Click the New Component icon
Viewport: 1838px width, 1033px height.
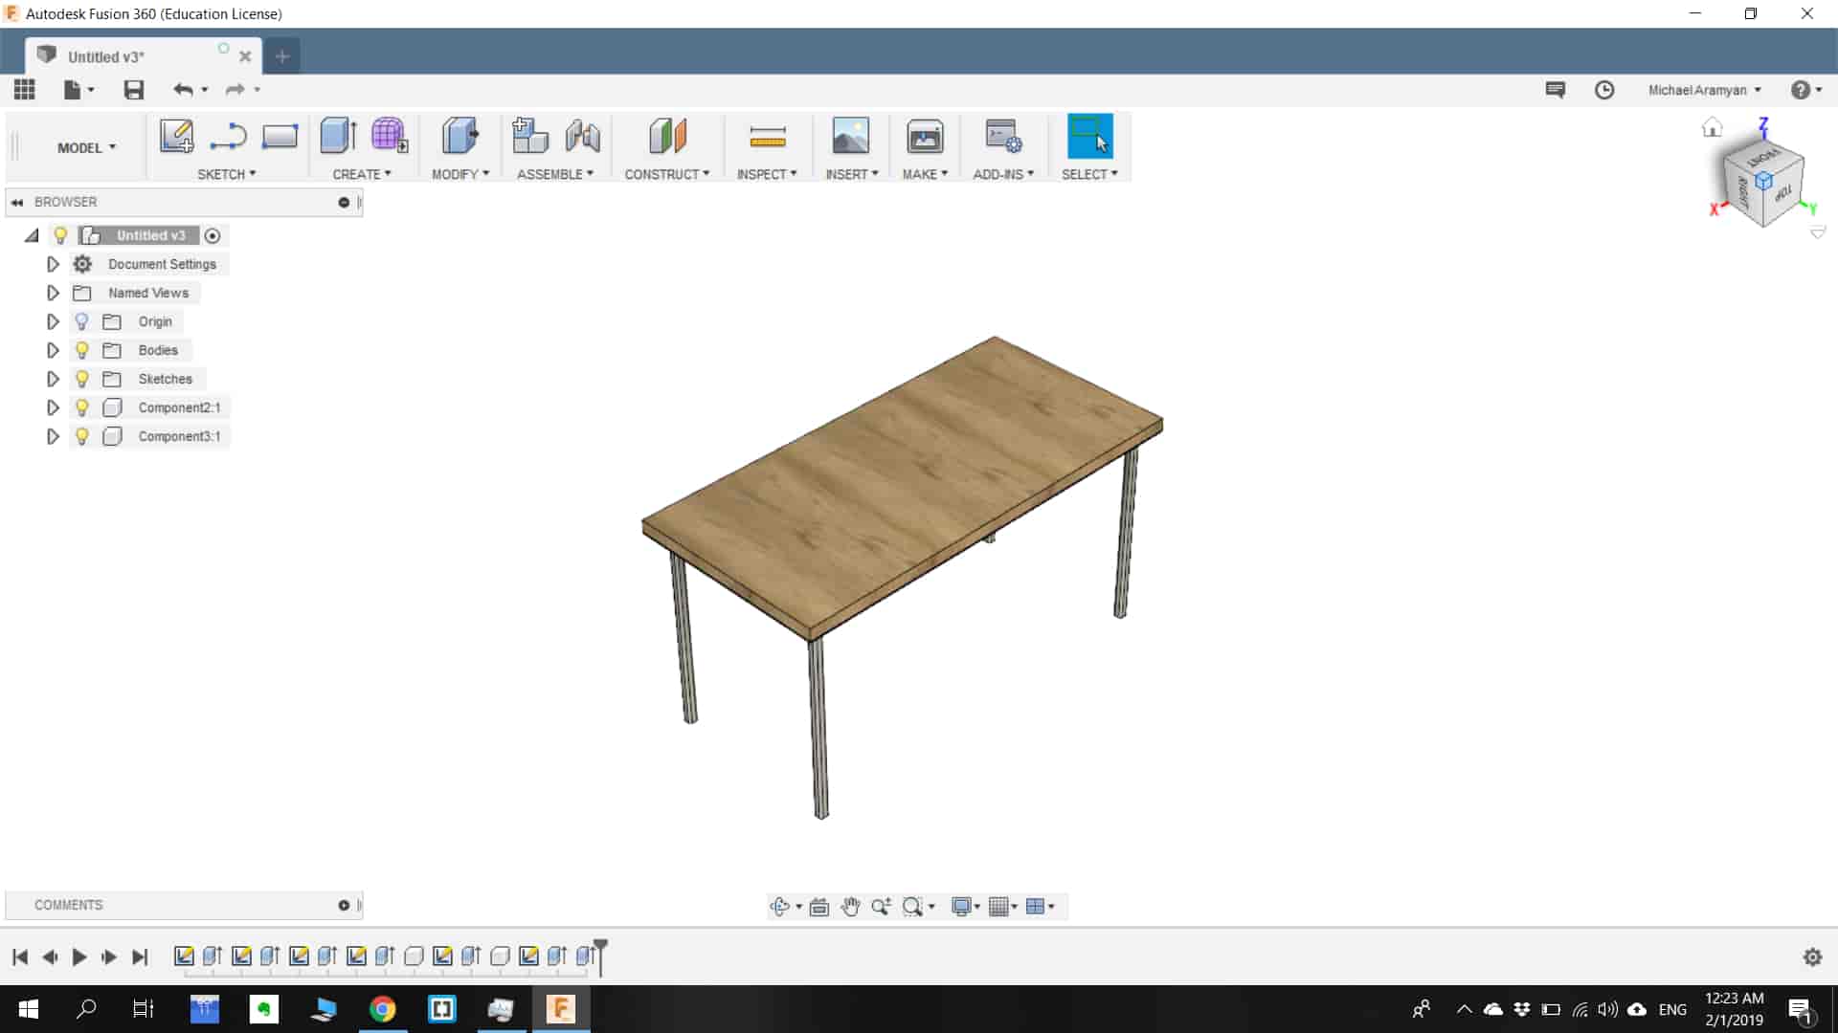(529, 137)
